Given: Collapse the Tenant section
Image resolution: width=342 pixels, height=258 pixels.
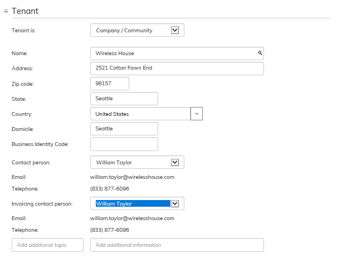Looking at the screenshot, I should [6, 11].
